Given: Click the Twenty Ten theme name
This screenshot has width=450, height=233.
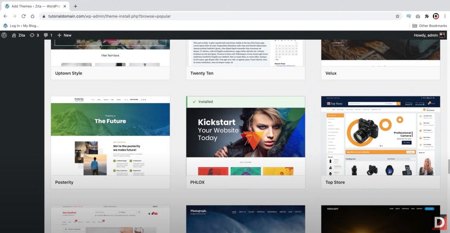Looking at the screenshot, I should coord(202,73).
